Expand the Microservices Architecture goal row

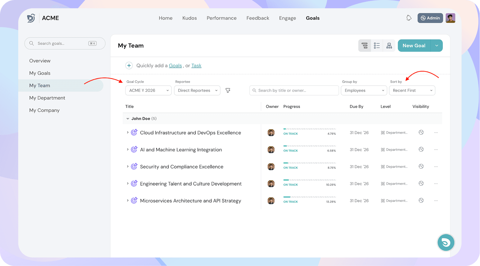127,200
